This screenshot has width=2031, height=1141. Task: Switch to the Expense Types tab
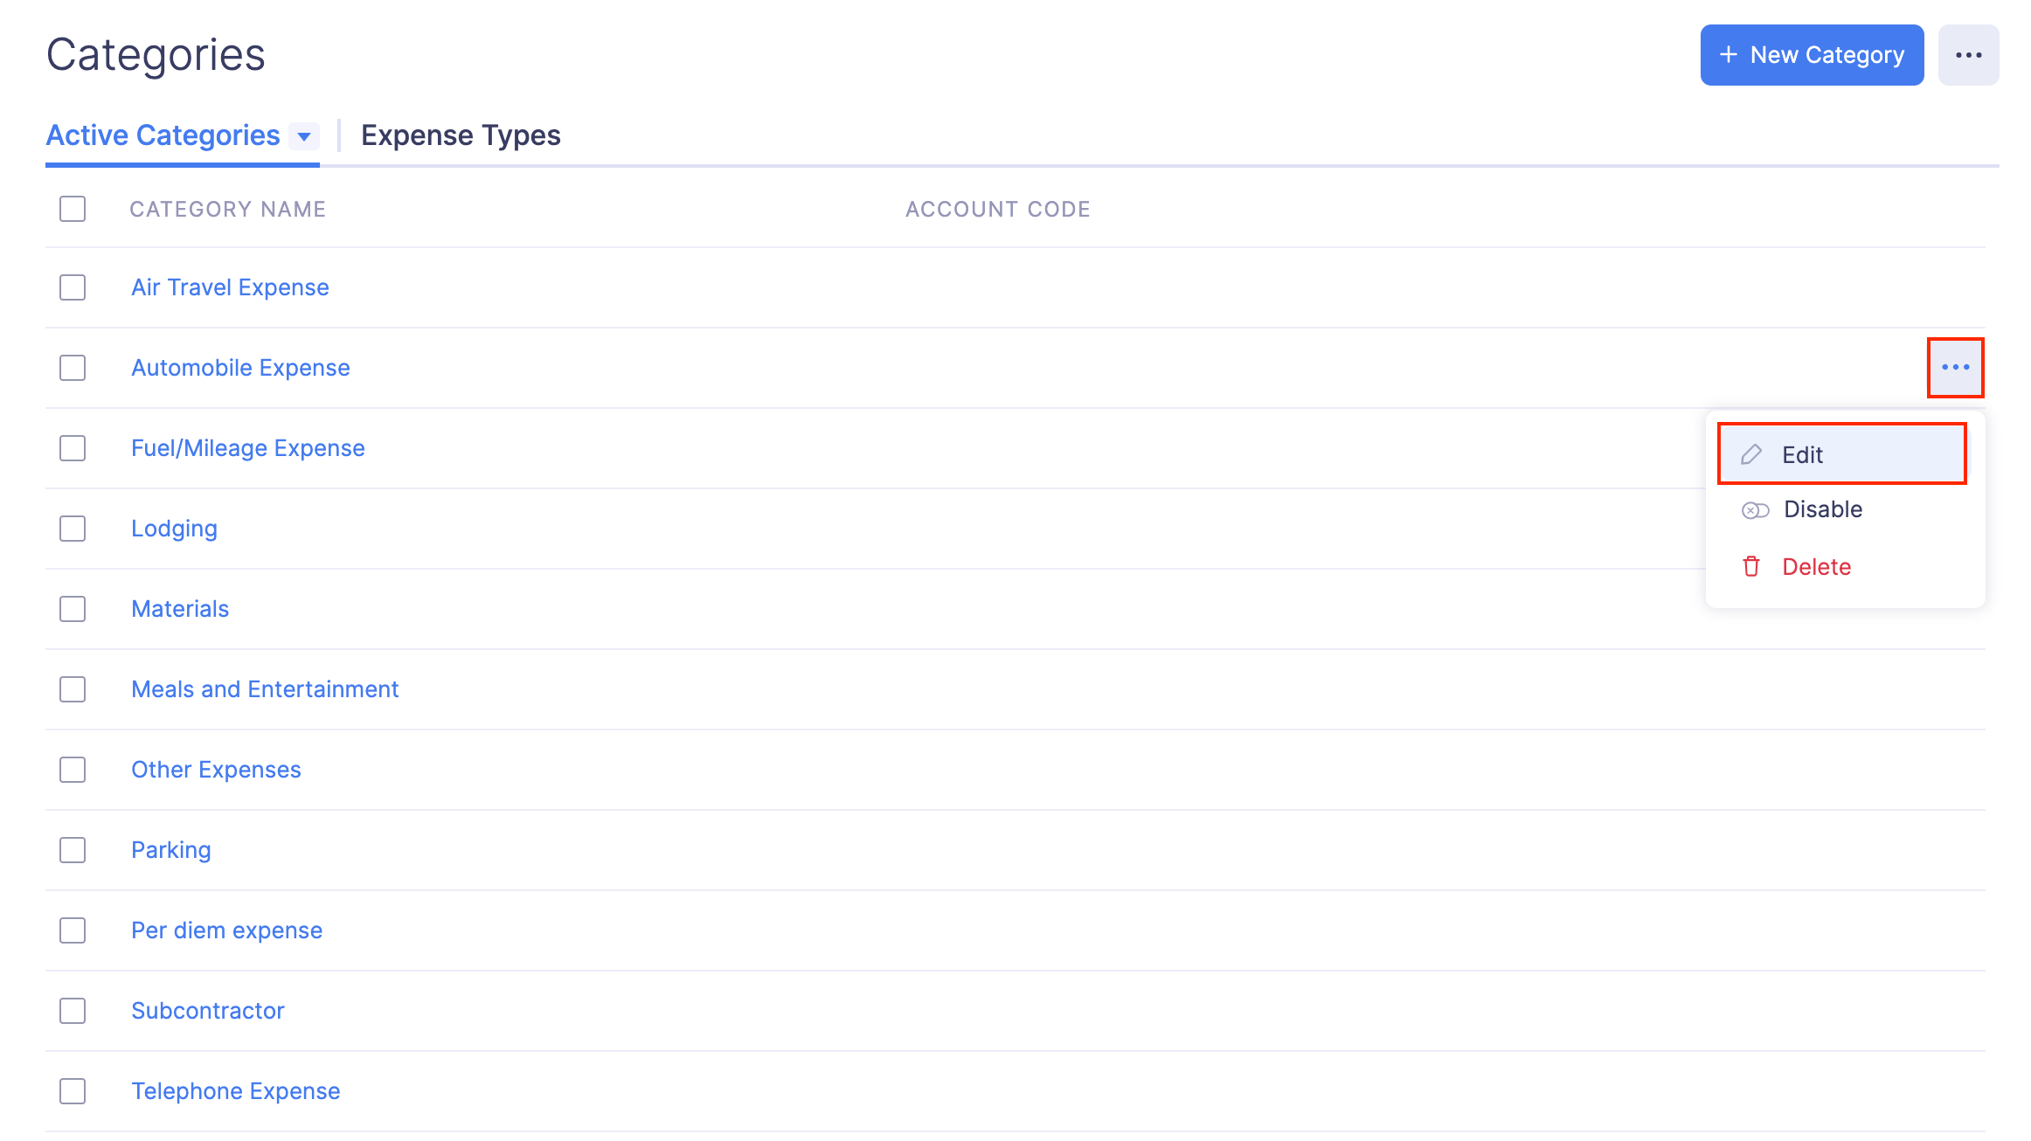(x=461, y=135)
